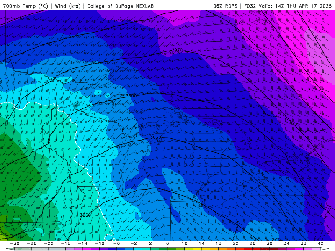Screen dimensions: 335x251
Task: Click the -18 value on the color scale
Action: 66,243
